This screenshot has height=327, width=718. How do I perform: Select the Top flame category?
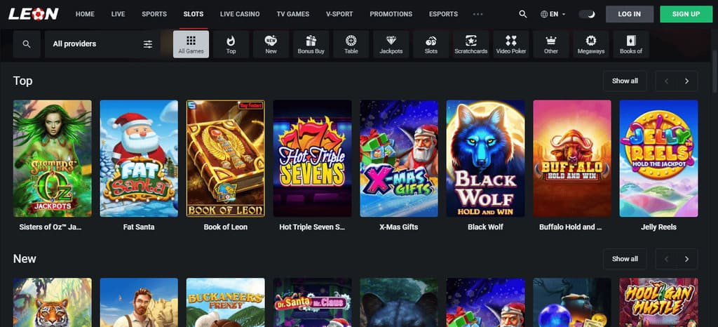point(231,44)
